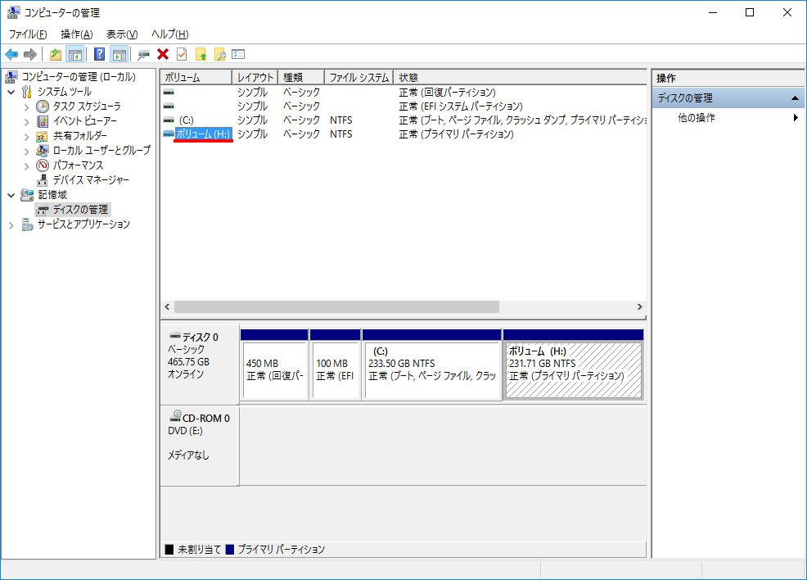Sort by the レイアウト column header

pyautogui.click(x=255, y=77)
